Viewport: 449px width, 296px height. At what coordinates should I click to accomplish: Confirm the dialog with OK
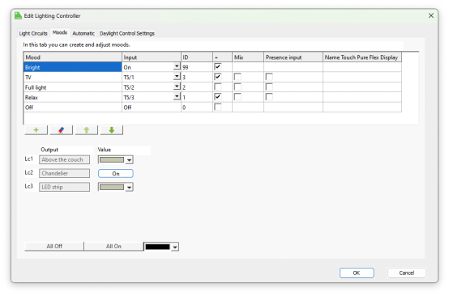click(357, 273)
